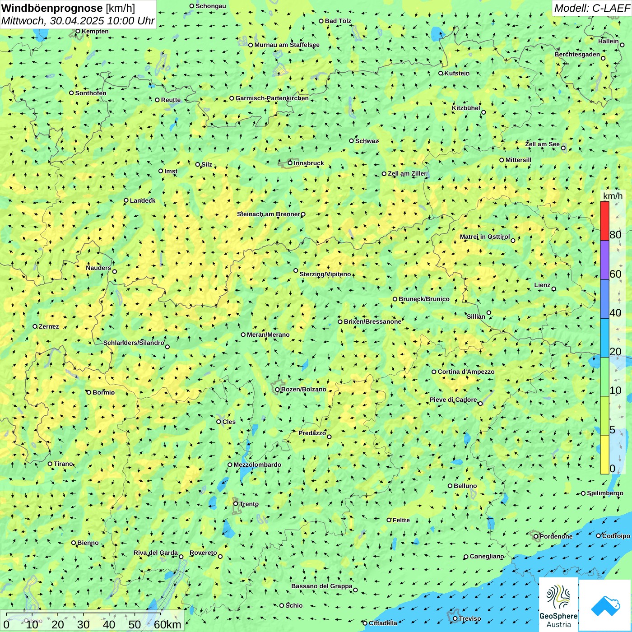Click the 'Brixen/Bressanone' label

pos(372,321)
